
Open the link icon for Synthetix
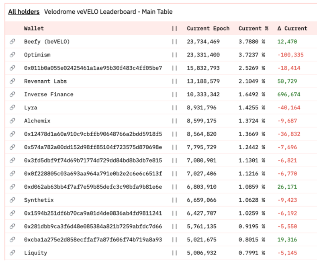point(12,200)
